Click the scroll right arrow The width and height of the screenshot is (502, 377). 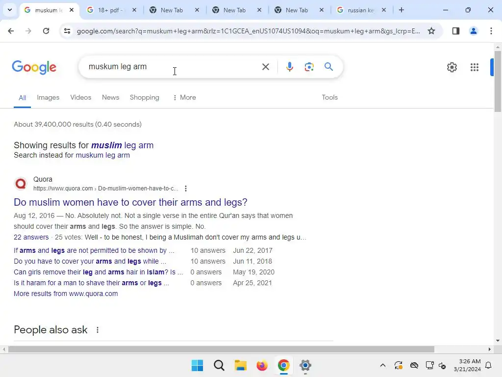click(490, 350)
